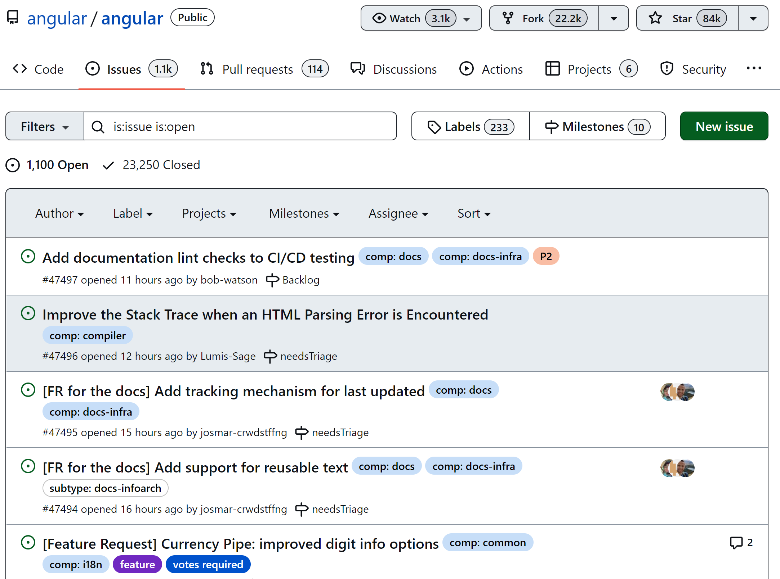Click assignee avatars on reusable text issue
The width and height of the screenshot is (780, 579).
point(677,468)
